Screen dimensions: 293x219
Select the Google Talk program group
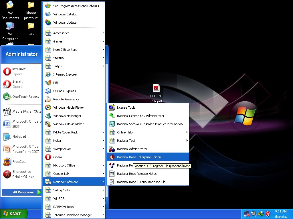tap(74, 174)
